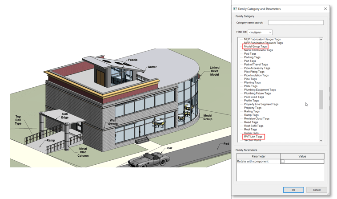This screenshot has width=337, height=199.
Task: Select Property Line Segment Tags
Action: 261,104
